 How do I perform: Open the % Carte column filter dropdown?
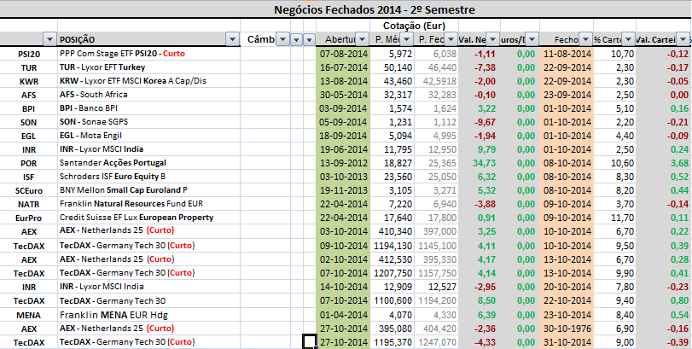pos(628,40)
